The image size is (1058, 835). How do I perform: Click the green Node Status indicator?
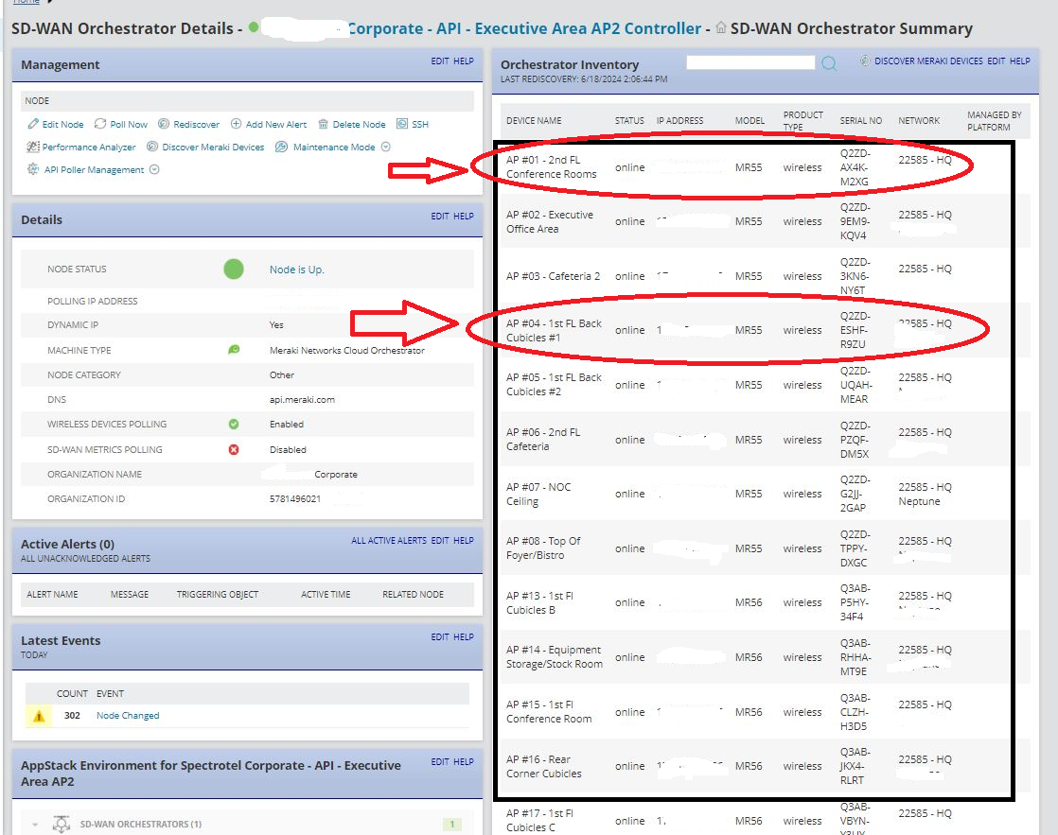click(234, 270)
